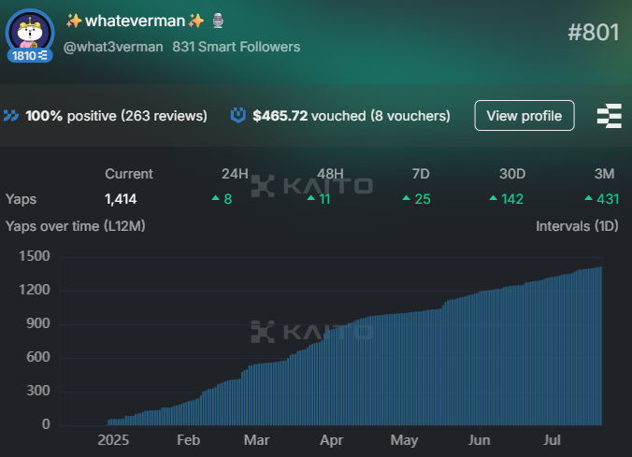Click the current Yaps value 1,414
Viewport: 632px width, 457px height.
(x=121, y=199)
